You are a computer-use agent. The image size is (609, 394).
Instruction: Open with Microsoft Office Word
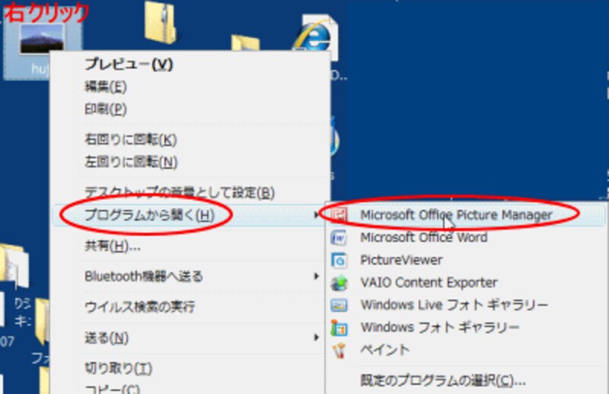(x=424, y=237)
